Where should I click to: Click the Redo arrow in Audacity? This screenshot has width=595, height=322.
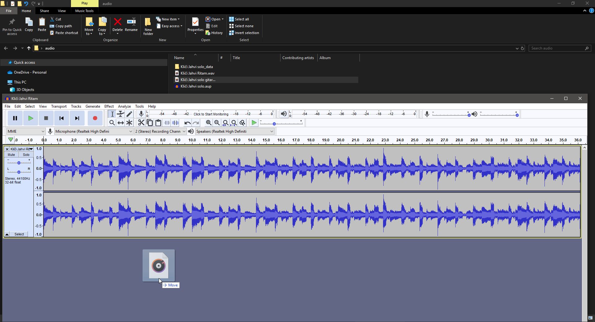click(196, 123)
